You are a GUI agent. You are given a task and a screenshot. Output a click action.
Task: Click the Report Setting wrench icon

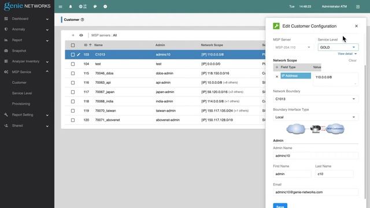pyautogui.click(x=6, y=114)
